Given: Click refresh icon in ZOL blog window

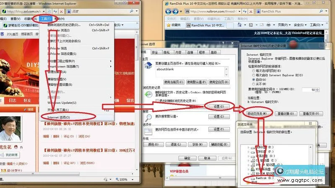Looking at the screenshot, I should point(55,11).
